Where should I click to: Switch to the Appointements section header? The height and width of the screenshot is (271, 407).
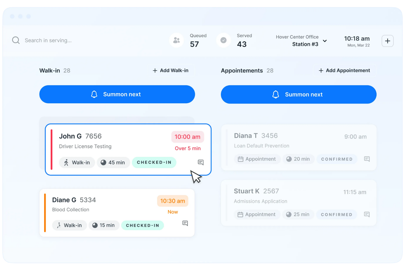(242, 70)
